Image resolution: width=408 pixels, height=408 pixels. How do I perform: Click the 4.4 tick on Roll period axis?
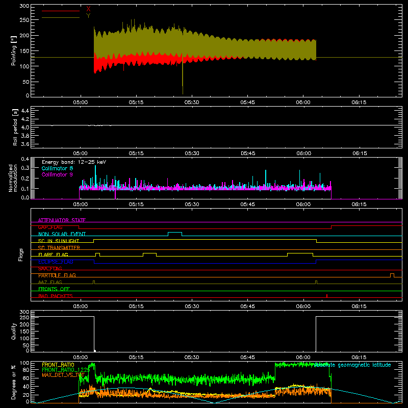click(25, 111)
